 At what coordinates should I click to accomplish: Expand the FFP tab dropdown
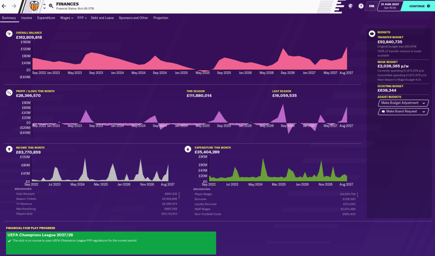tap(82, 18)
